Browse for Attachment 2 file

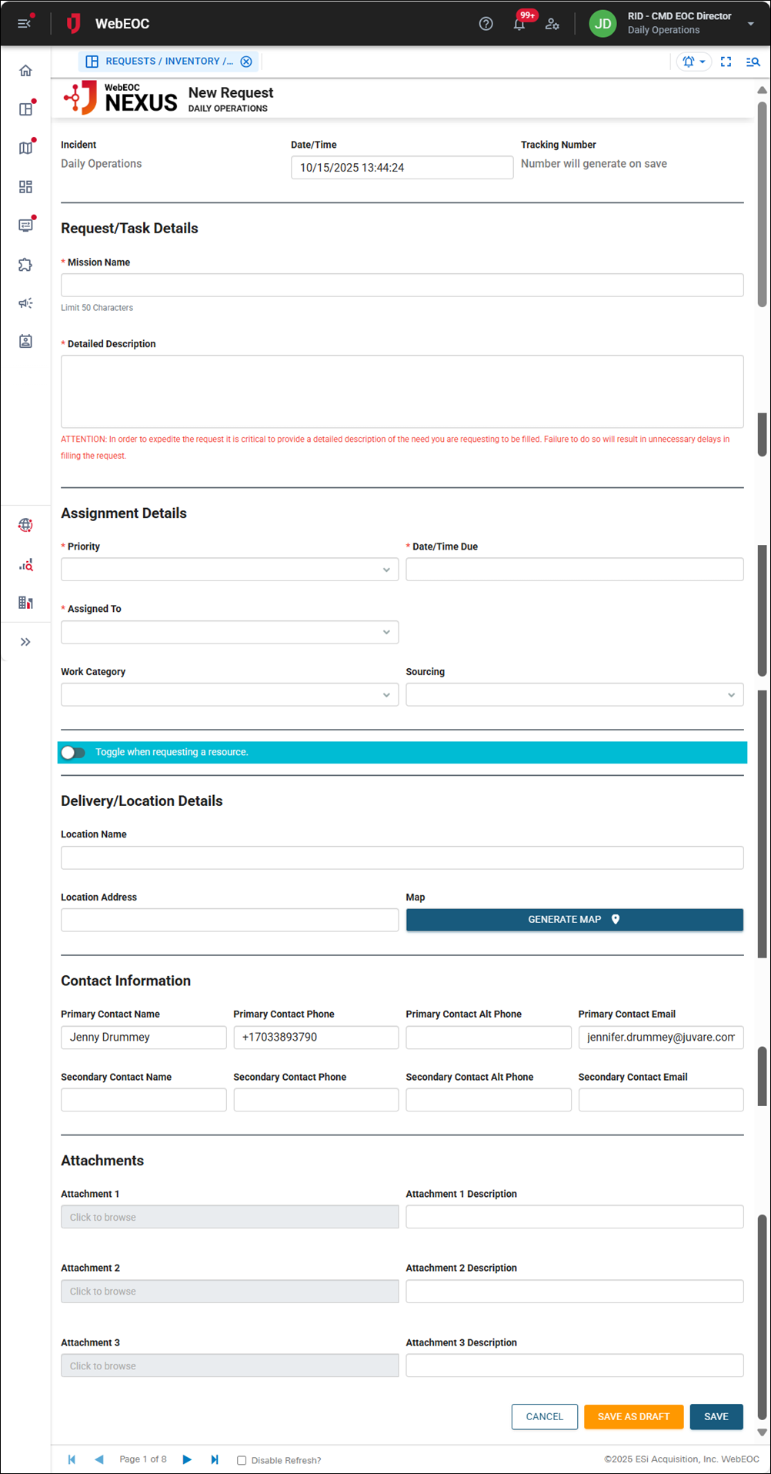[x=229, y=1292]
